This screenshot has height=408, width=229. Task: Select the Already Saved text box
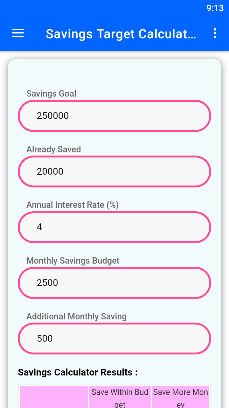[x=114, y=171]
